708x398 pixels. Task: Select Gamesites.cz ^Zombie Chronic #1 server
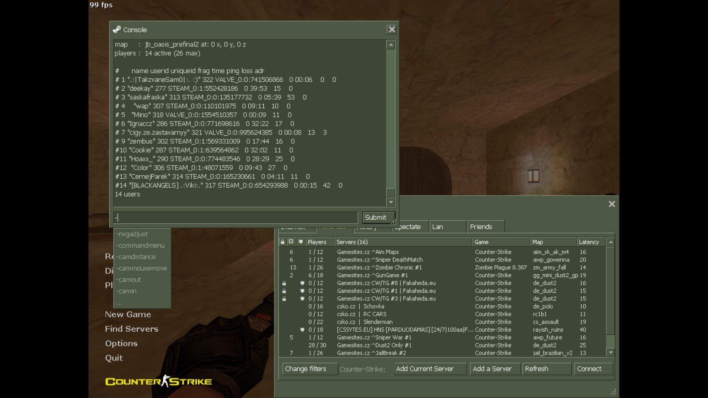click(x=442, y=268)
